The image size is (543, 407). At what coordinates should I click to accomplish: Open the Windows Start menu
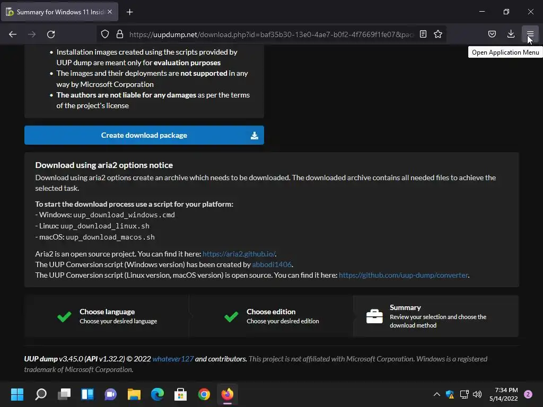coord(17,394)
